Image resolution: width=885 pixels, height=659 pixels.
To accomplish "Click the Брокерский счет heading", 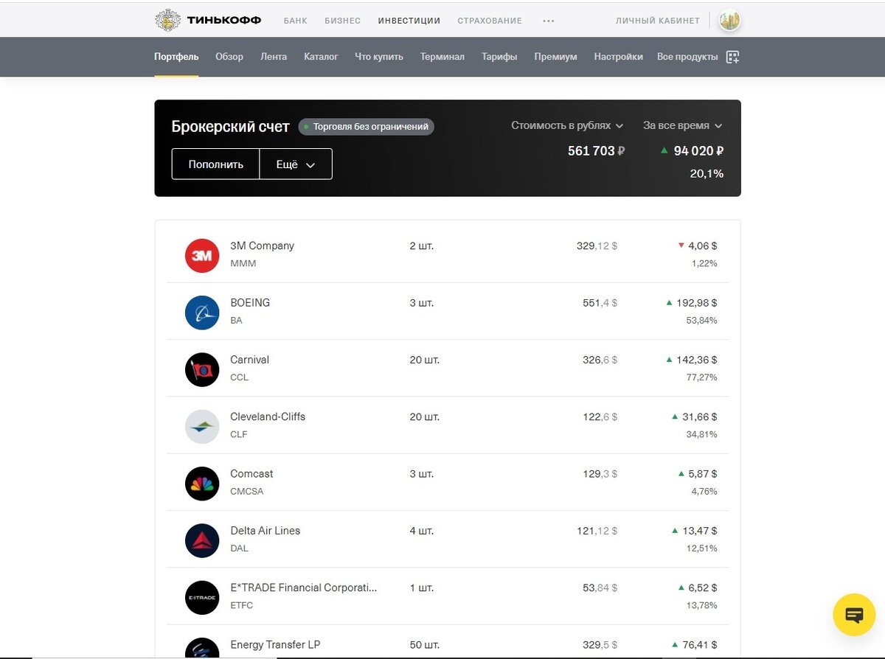I will click(230, 127).
